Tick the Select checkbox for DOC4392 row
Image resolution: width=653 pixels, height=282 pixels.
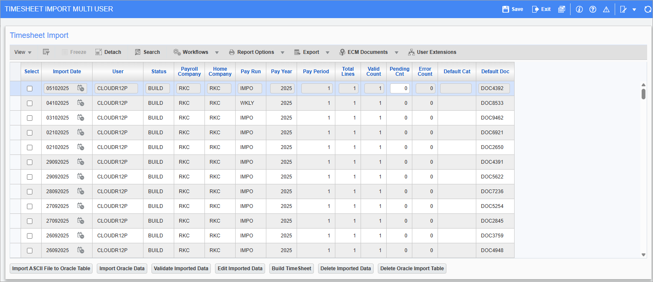click(29, 88)
